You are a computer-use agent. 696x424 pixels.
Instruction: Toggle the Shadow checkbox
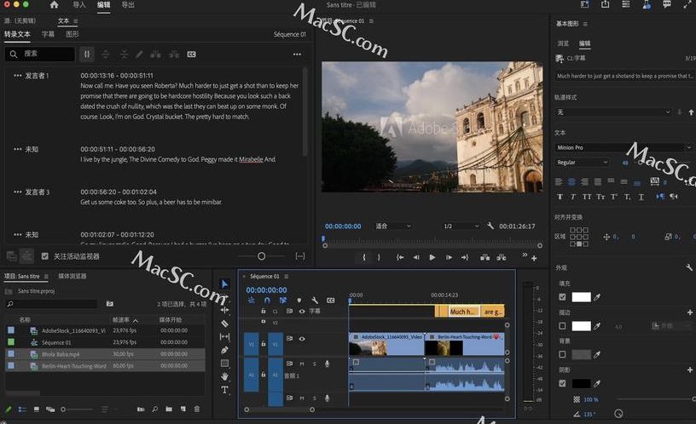(x=562, y=383)
